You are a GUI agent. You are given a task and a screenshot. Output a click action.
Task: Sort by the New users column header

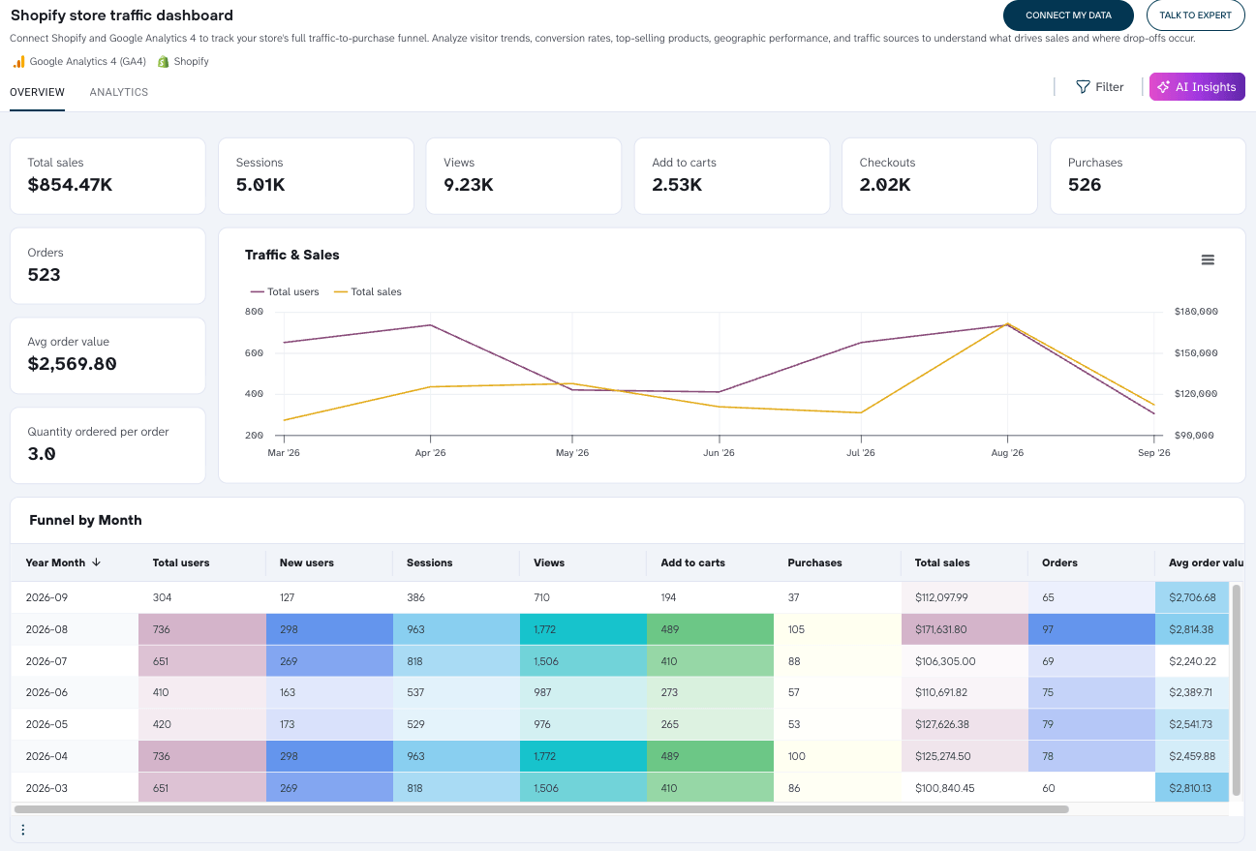pos(328,562)
